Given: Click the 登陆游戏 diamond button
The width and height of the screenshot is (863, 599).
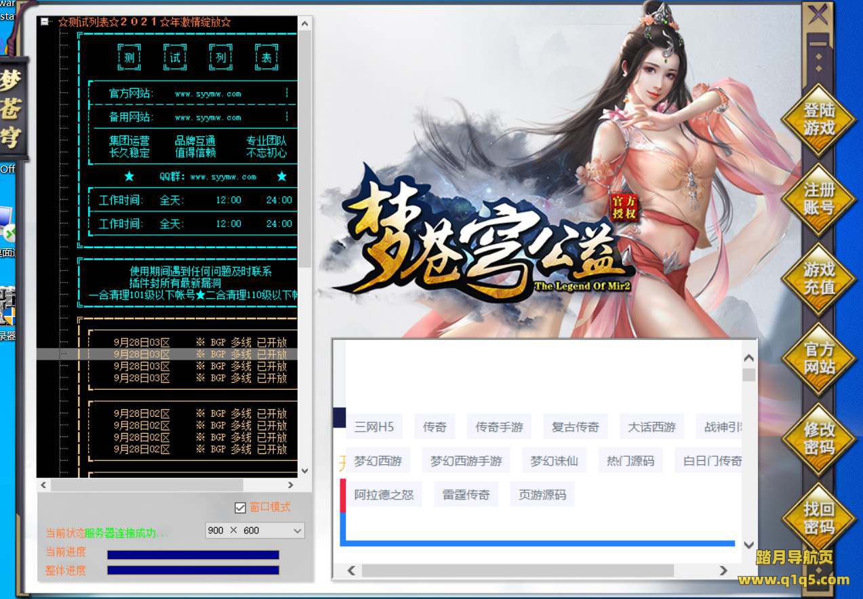Looking at the screenshot, I should pyautogui.click(x=818, y=119).
